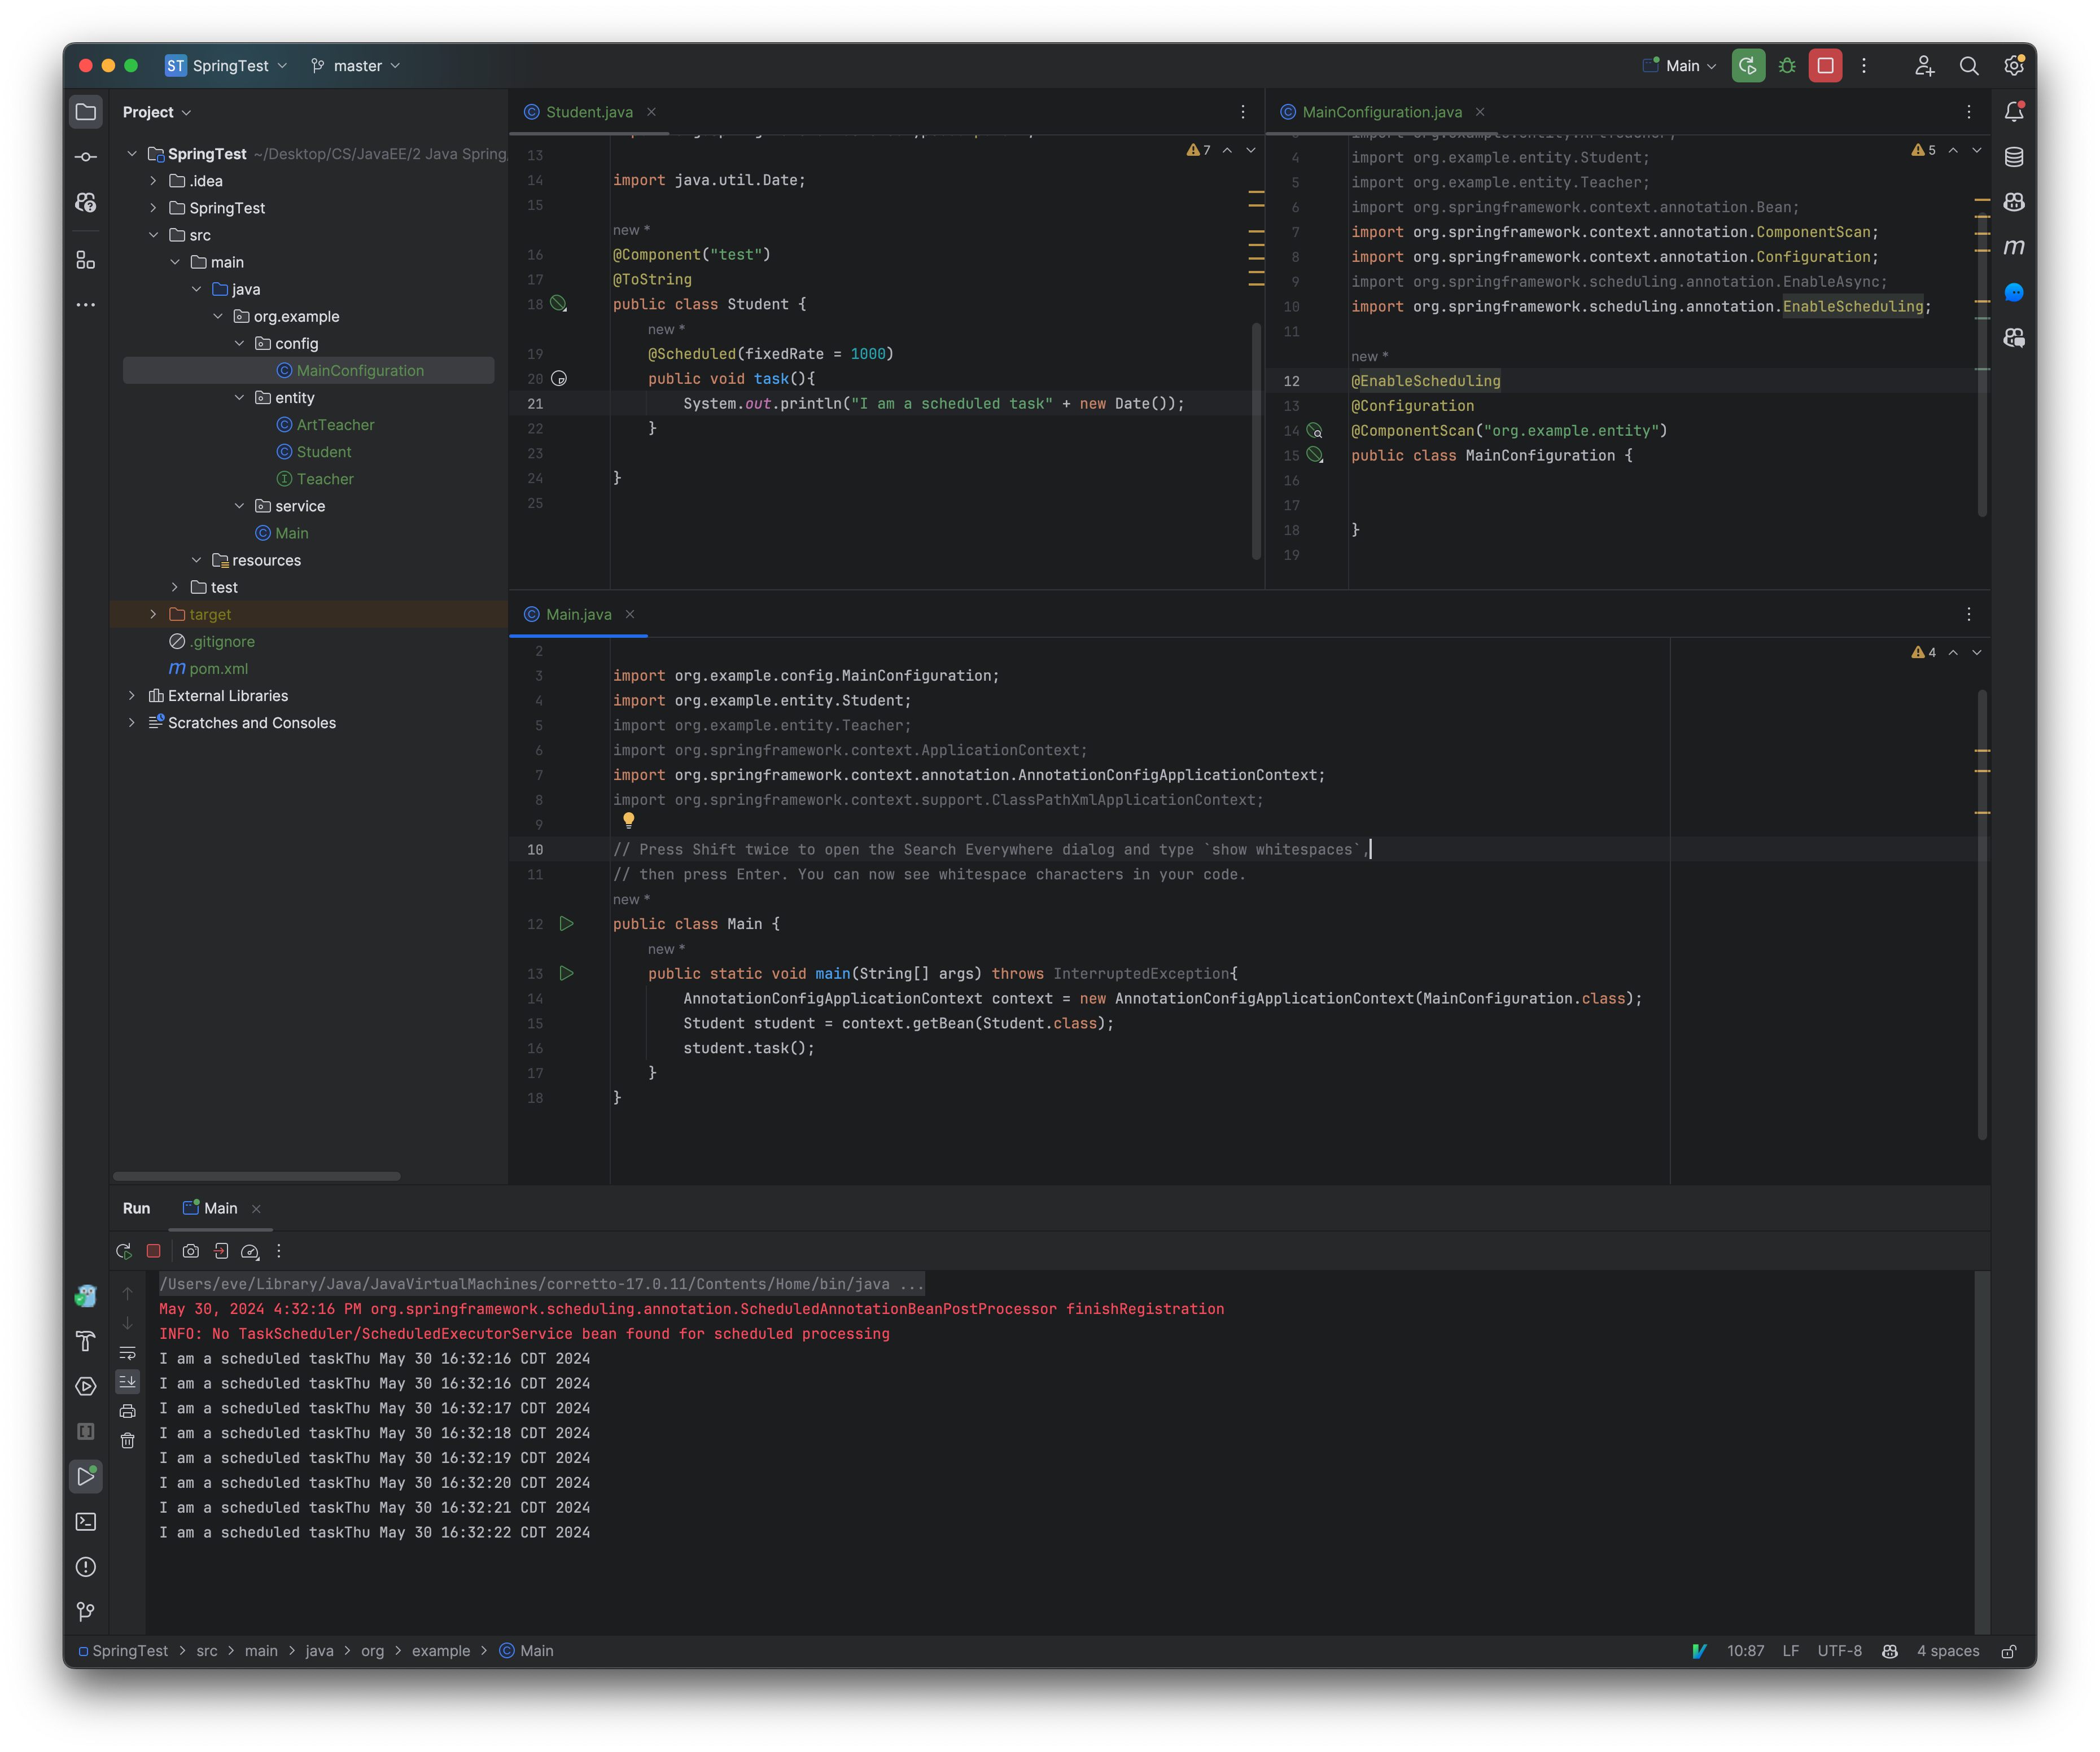The width and height of the screenshot is (2100, 1752).
Task: Open the Maven tool window
Action: point(2014,247)
